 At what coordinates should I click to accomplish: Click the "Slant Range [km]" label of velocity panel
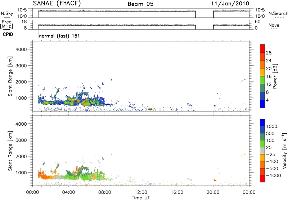(10, 151)
